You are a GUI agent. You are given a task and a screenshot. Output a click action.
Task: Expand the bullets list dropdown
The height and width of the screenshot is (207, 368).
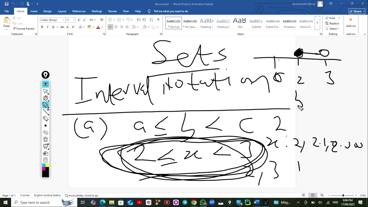(x=114, y=20)
